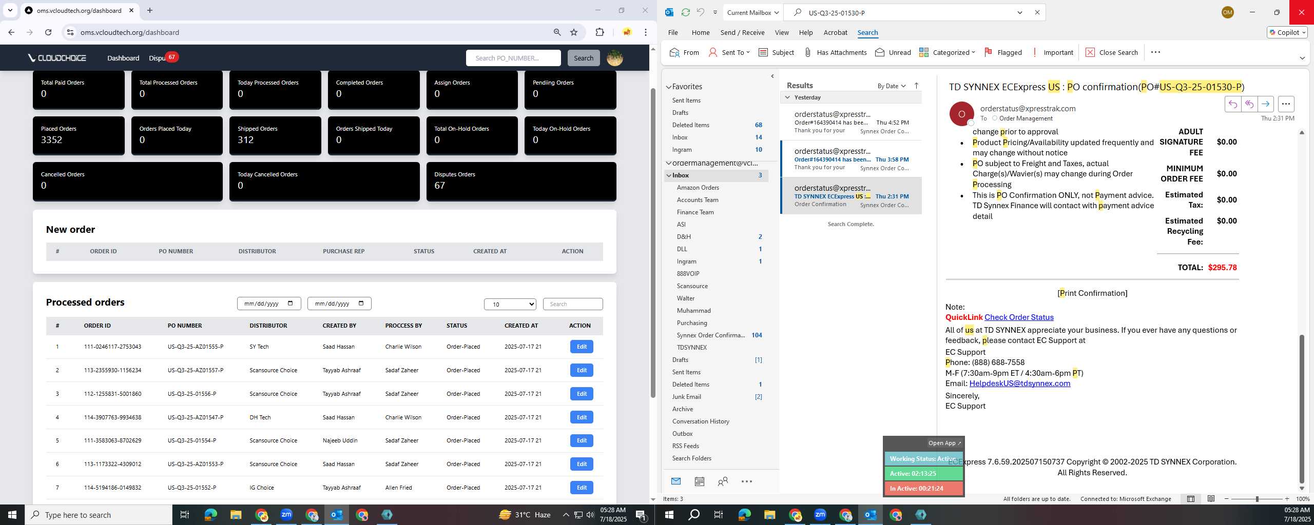The width and height of the screenshot is (1314, 525).
Task: Open Outlook People view icon
Action: click(x=723, y=481)
